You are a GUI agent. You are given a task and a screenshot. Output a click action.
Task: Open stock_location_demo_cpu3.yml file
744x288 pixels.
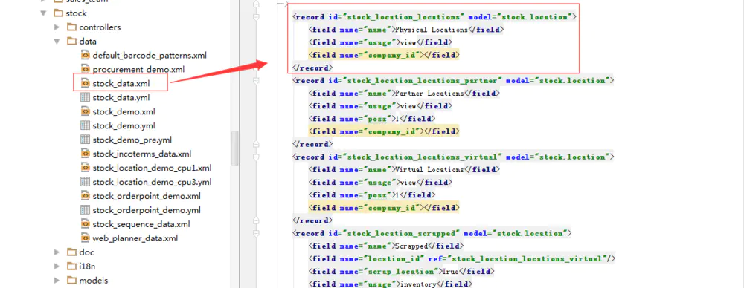(152, 182)
